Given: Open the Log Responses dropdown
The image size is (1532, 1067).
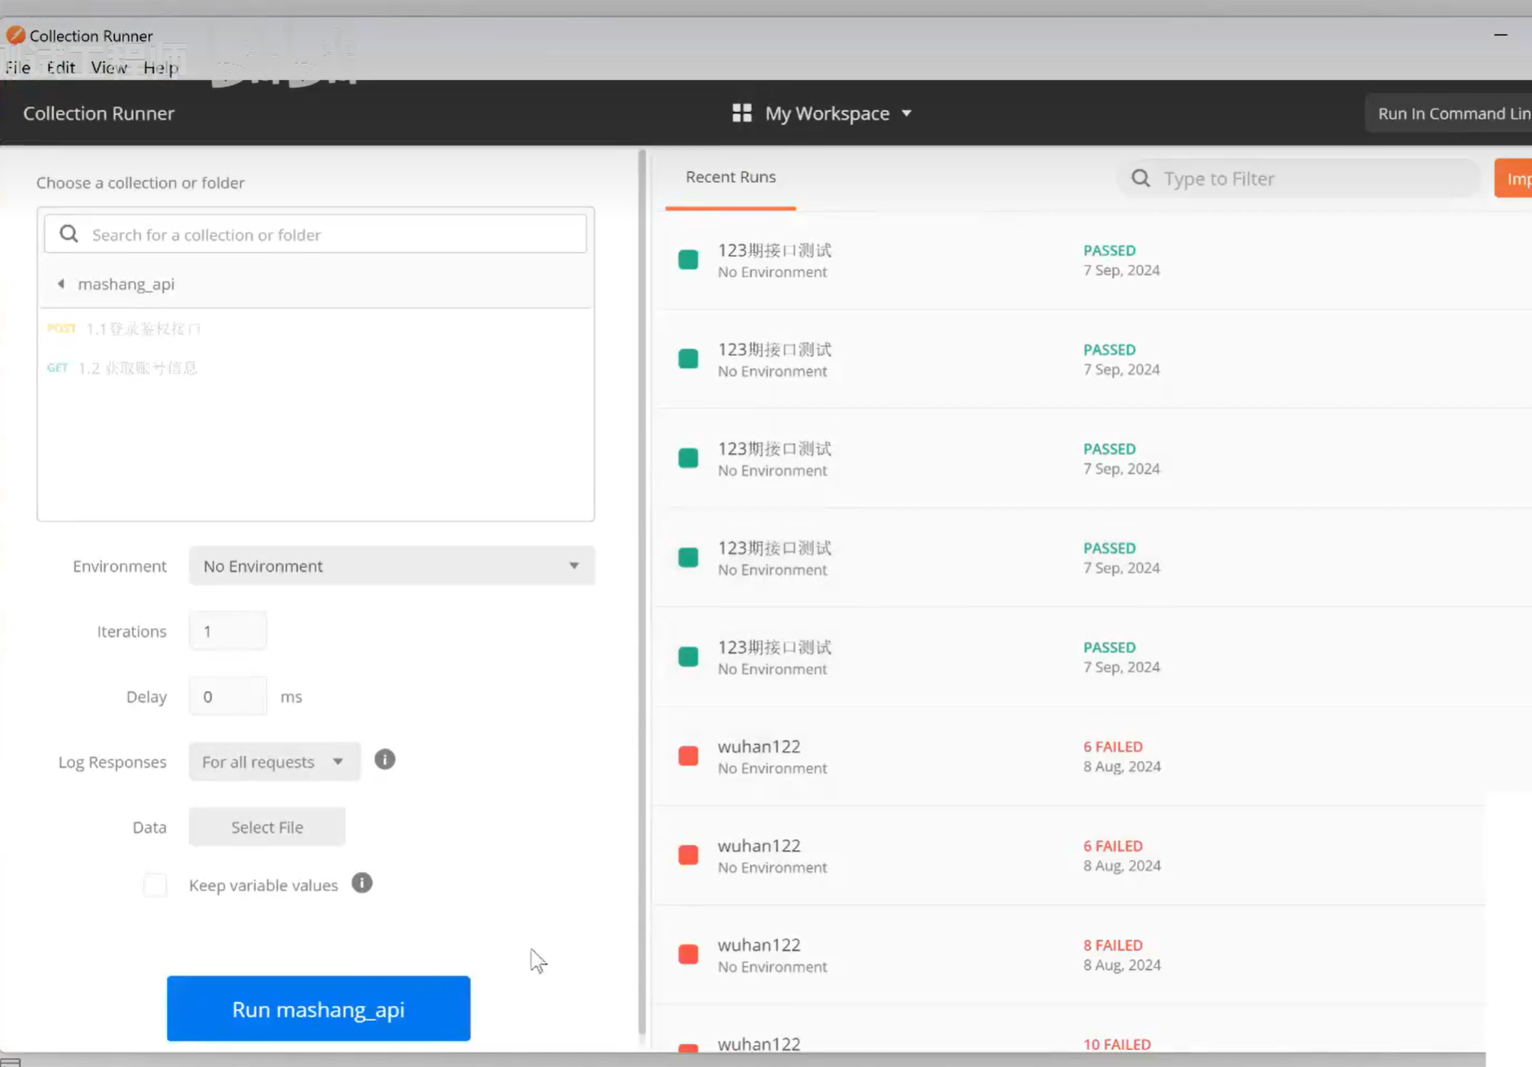Looking at the screenshot, I should point(274,761).
